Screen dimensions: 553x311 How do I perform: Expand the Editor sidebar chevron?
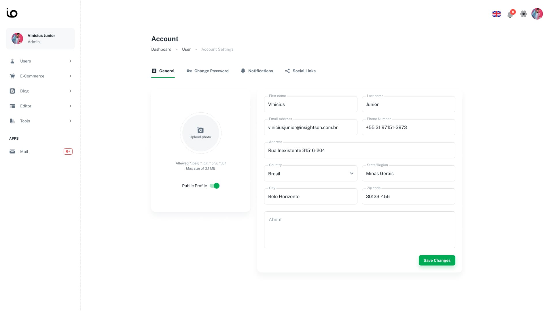70,106
